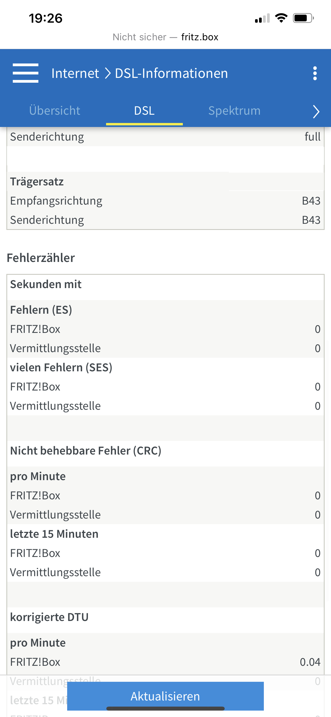The image size is (331, 717).
Task: Switch to the Spektrum tab
Action: [x=234, y=110]
